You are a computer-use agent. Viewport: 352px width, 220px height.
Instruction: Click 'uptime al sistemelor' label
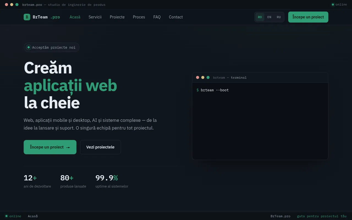point(112,186)
